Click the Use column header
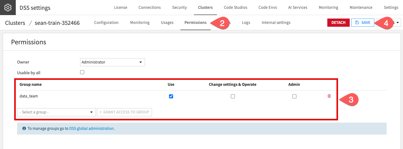This screenshot has height=149, width=403. click(171, 85)
